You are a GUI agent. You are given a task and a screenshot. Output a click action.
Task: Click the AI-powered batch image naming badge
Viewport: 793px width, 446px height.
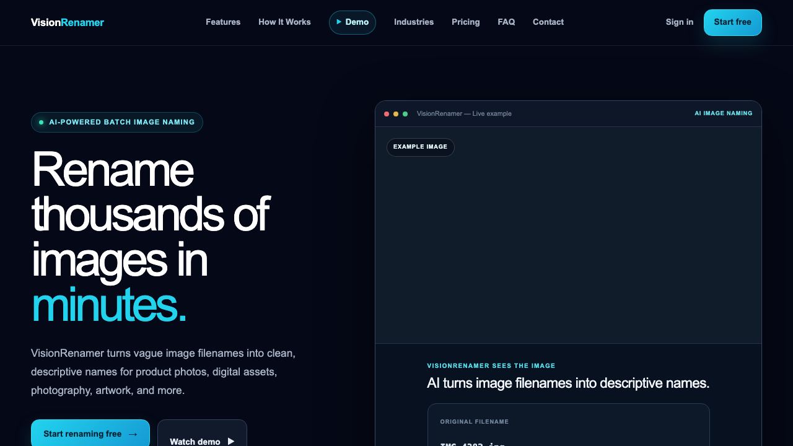click(117, 122)
